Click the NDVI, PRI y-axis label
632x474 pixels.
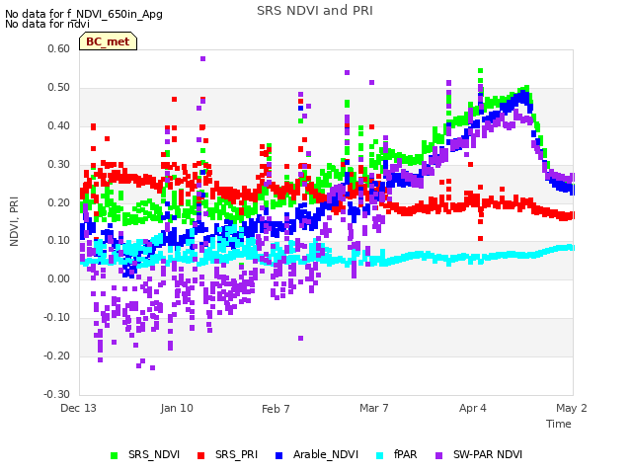point(14,221)
